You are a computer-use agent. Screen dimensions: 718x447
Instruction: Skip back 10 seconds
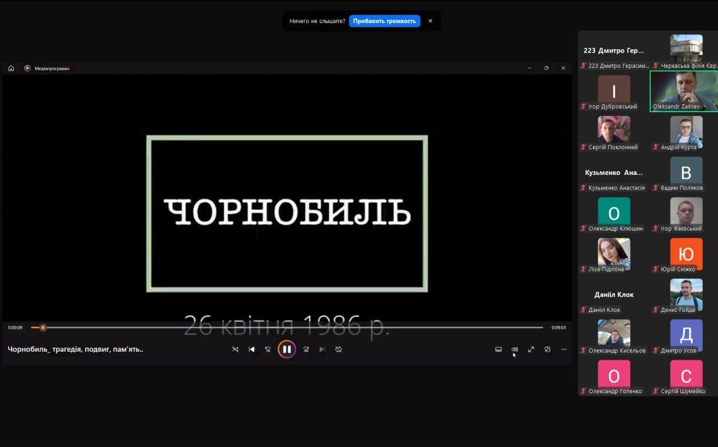click(268, 349)
